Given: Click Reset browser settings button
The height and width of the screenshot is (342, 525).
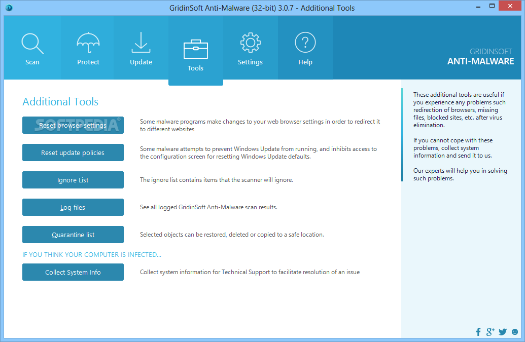Looking at the screenshot, I should coord(73,125).
